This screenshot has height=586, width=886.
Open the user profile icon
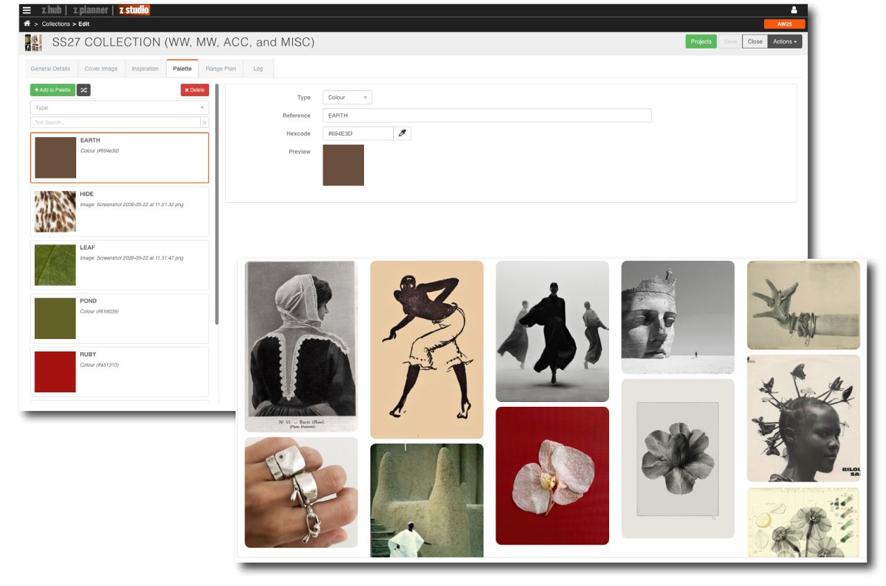pyautogui.click(x=794, y=10)
